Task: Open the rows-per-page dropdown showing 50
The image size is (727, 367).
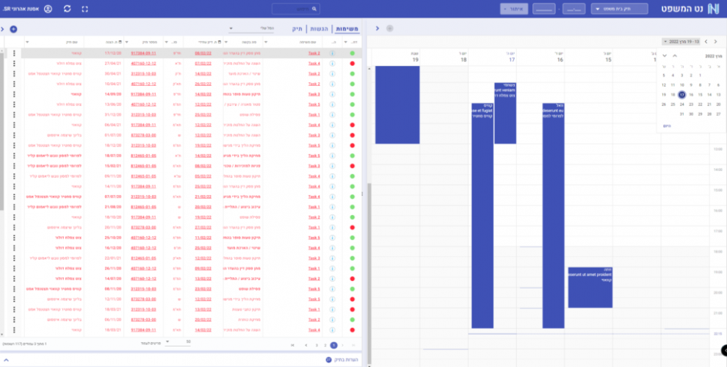Action: tap(178, 342)
